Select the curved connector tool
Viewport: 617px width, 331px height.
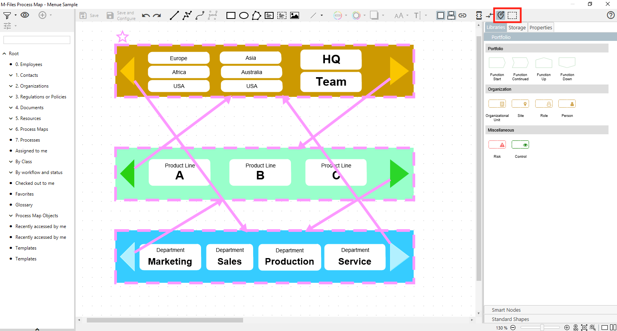[x=200, y=15]
